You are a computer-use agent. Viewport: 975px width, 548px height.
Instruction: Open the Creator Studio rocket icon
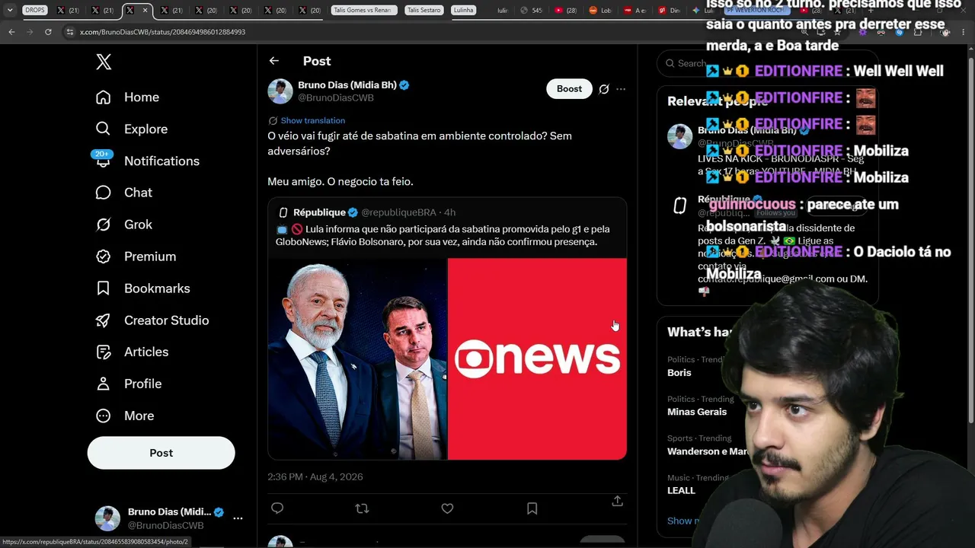coord(104,320)
